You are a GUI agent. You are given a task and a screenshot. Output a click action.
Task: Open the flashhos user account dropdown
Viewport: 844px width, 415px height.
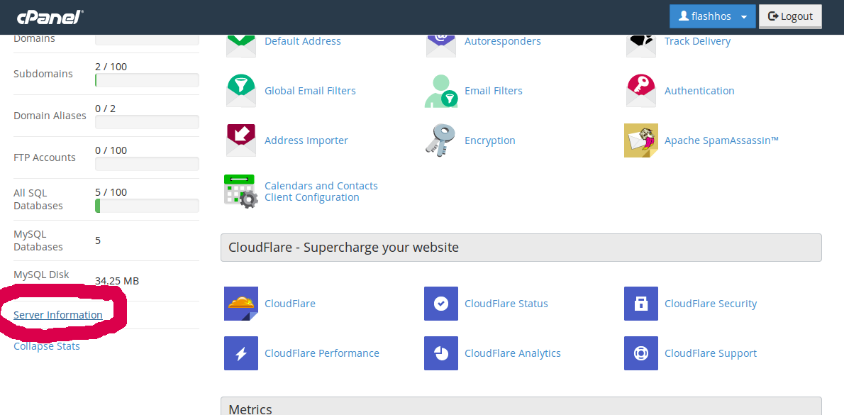click(713, 16)
